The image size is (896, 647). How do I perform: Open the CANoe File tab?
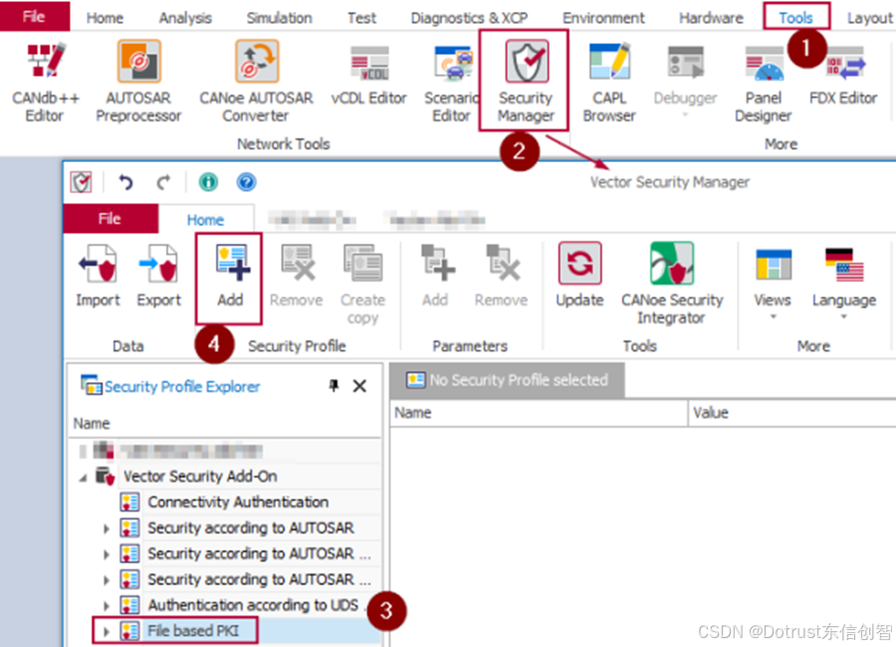pos(34,16)
